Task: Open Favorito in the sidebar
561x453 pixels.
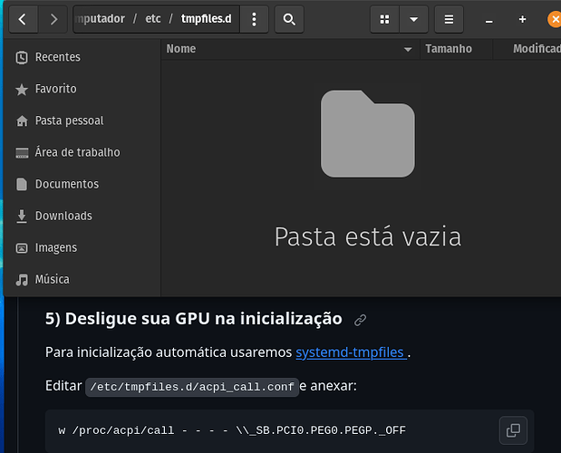Action: click(x=82, y=89)
